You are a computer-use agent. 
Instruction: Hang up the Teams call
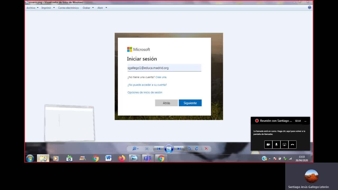pyautogui.click(x=292, y=145)
